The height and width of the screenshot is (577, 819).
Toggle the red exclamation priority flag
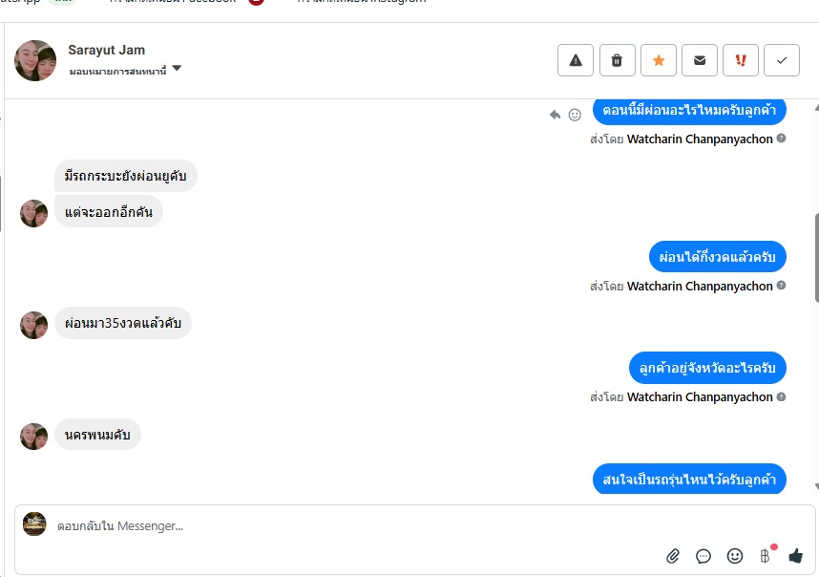(x=740, y=60)
